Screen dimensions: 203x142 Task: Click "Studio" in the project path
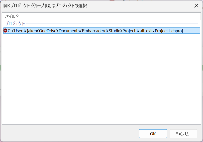point(114,31)
